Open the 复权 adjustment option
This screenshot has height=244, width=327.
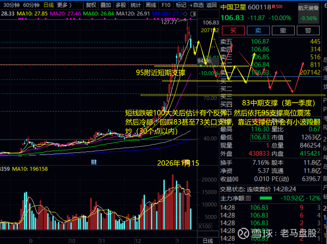[91, 5]
